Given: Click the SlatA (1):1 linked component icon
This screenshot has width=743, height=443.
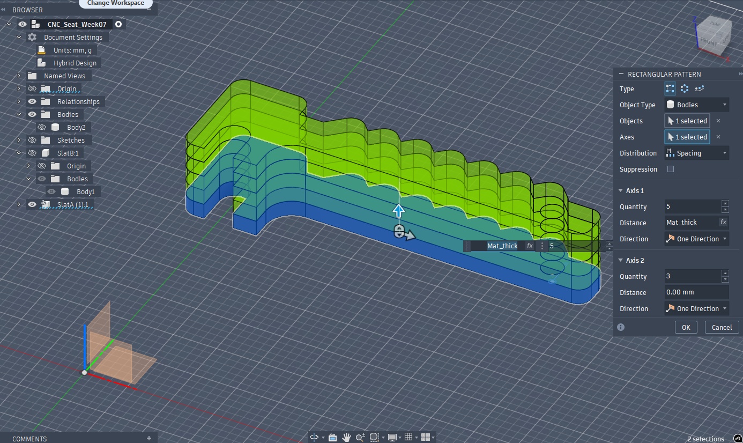Looking at the screenshot, I should click(46, 204).
